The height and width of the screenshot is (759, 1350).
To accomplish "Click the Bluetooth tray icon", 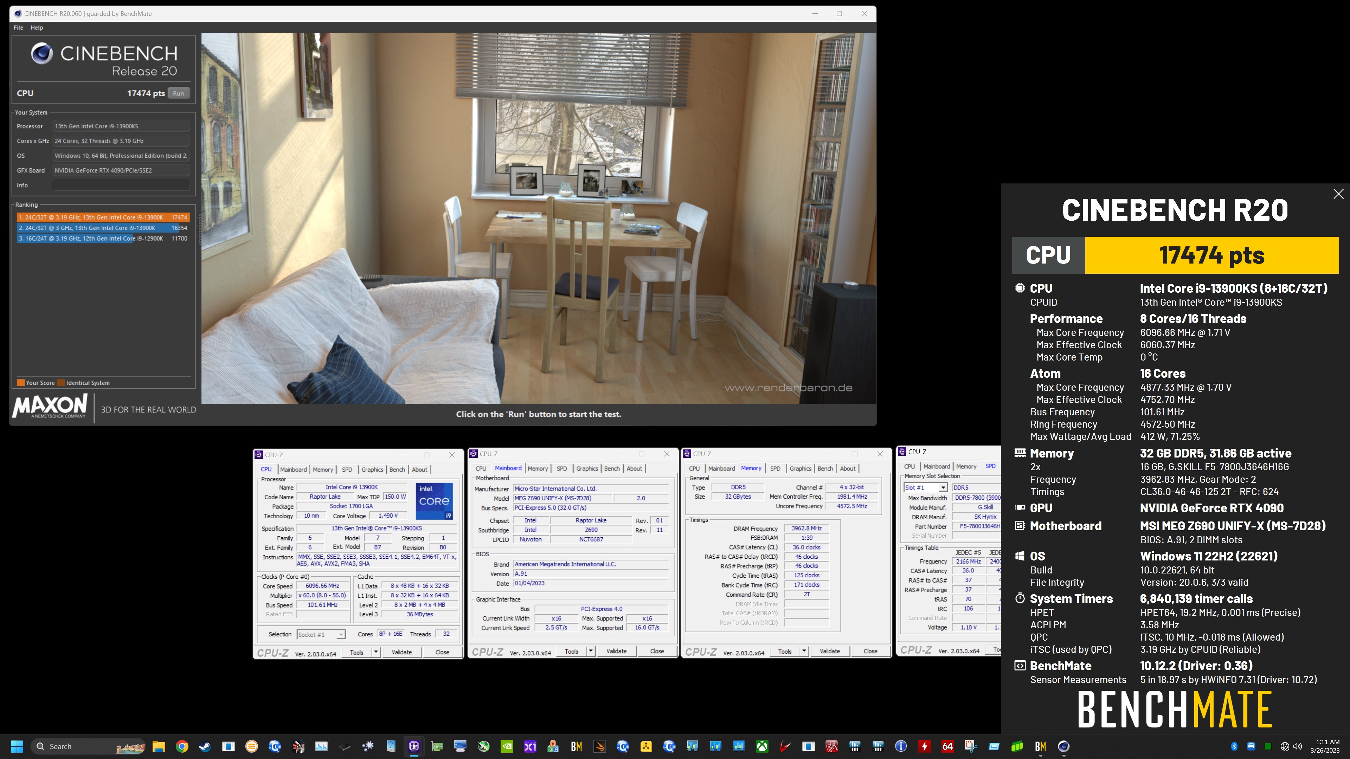I will point(1234,746).
